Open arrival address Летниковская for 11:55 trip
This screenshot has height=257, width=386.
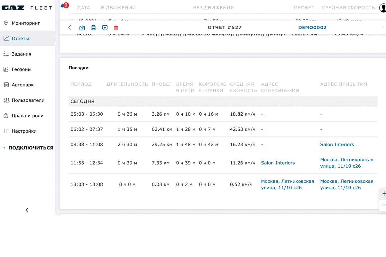click(347, 163)
